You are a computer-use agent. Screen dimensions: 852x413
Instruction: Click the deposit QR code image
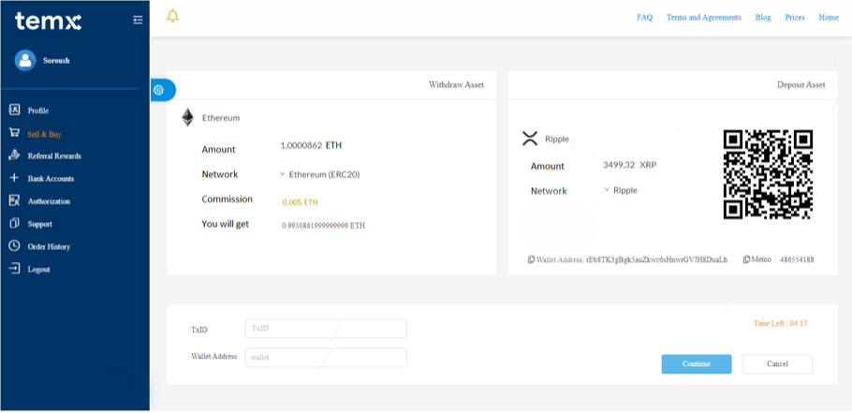[768, 174]
